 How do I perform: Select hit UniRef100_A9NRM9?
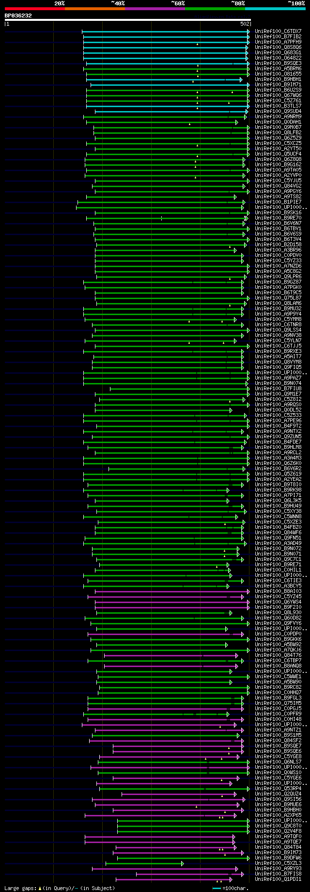278,116
